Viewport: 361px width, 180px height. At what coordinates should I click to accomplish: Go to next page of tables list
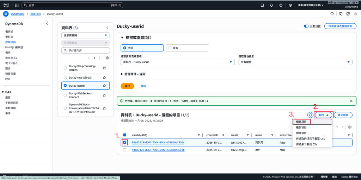click(x=99, y=58)
